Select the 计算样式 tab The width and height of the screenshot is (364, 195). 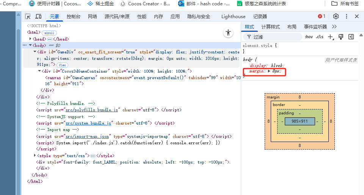point(270,27)
